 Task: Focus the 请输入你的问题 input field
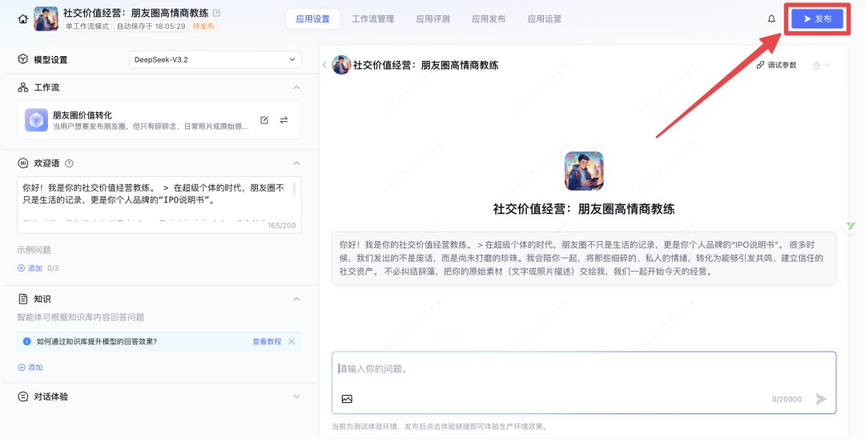[x=583, y=369]
